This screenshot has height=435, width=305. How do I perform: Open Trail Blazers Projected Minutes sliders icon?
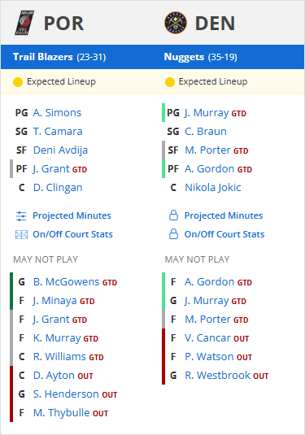coord(21,216)
